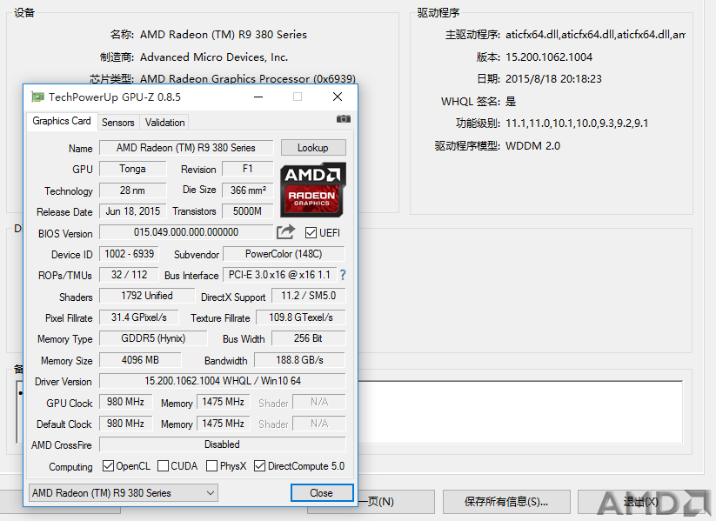Click the GPU-Z screenshot camera icon
The height and width of the screenshot is (521, 716).
(344, 118)
